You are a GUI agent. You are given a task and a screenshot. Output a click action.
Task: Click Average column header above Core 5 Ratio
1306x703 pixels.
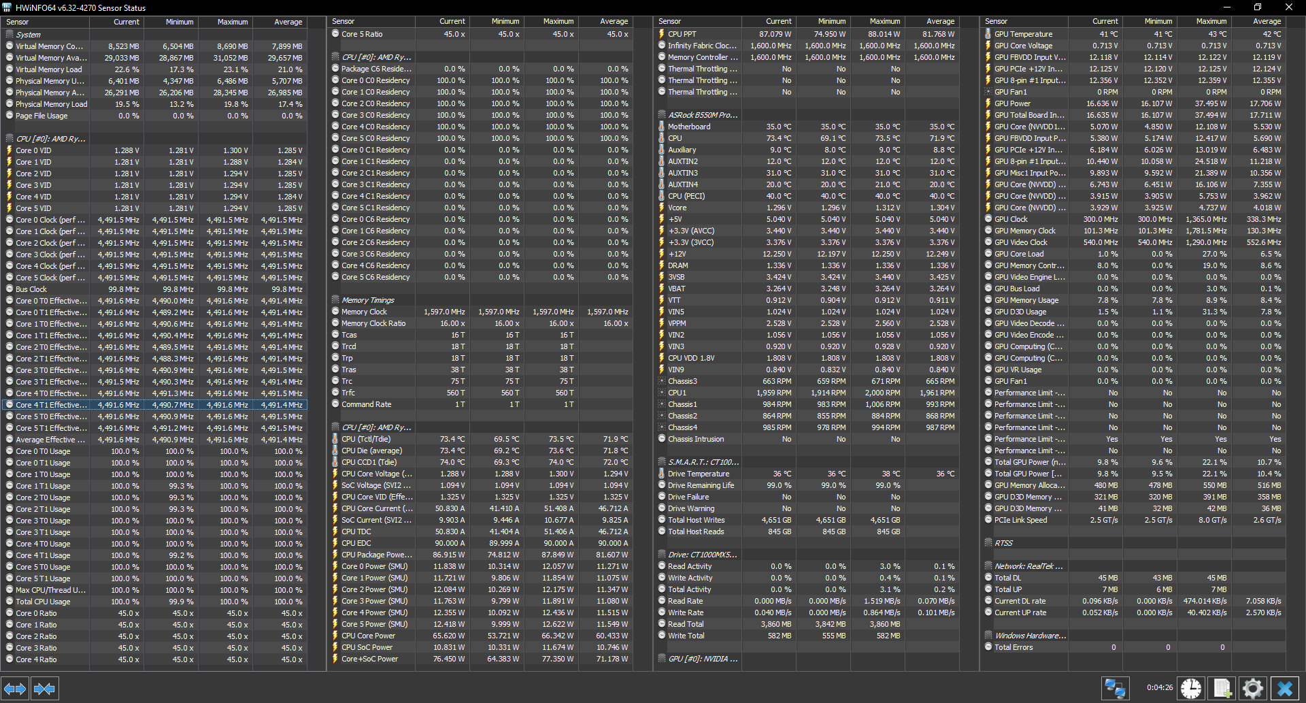click(x=606, y=22)
